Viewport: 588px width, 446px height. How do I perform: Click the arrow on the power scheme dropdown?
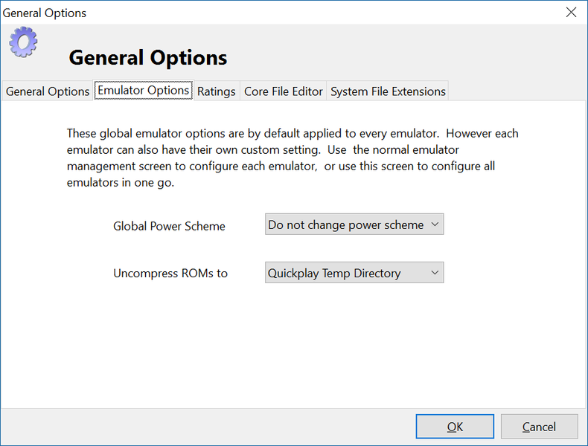tap(435, 224)
